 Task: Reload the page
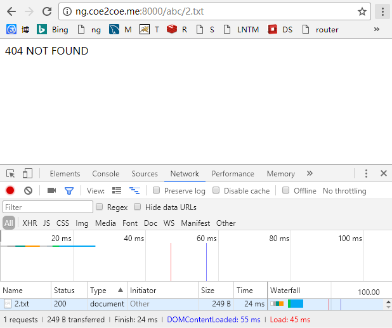point(47,11)
